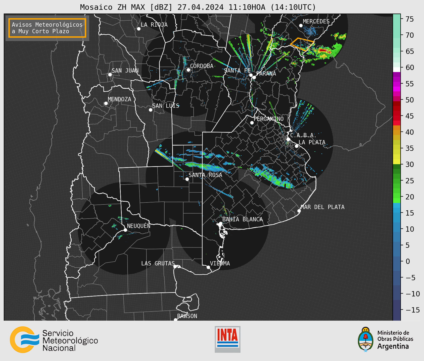Image resolution: width=424 pixels, height=361 pixels.
Task: Select the Córdoba city marker dot
Action: (188, 70)
